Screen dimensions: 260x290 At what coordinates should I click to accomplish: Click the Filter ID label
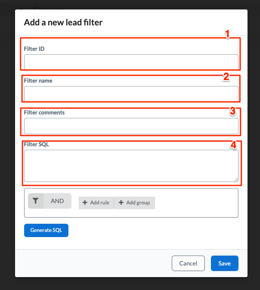click(x=34, y=49)
